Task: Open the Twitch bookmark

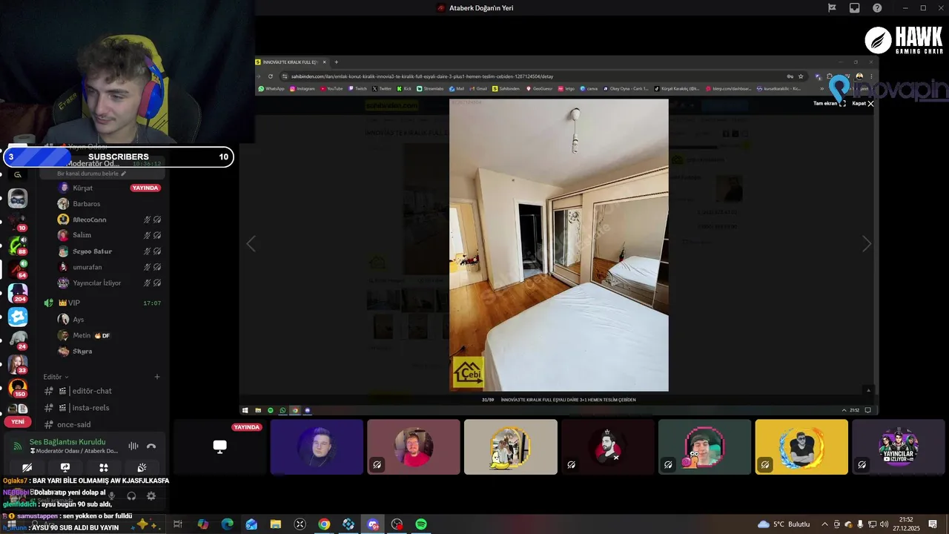Action: point(357,88)
